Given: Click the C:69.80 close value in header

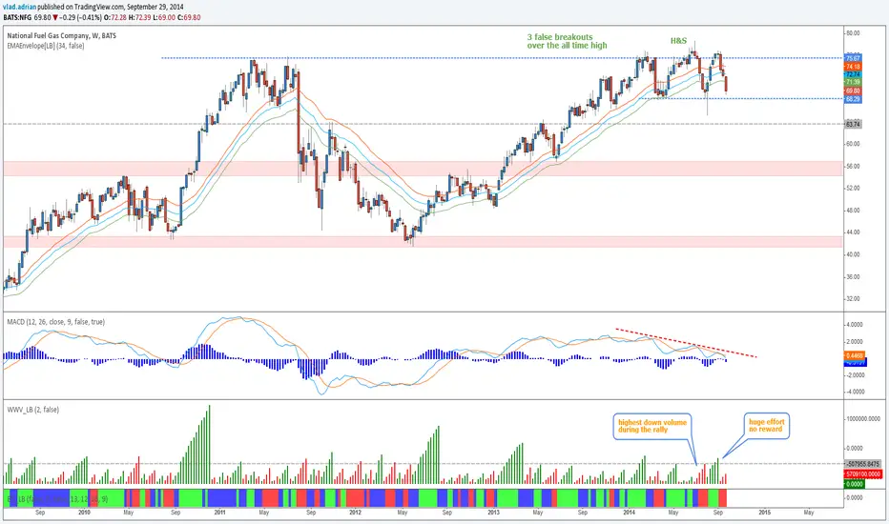Looking at the screenshot, I should tap(190, 17).
